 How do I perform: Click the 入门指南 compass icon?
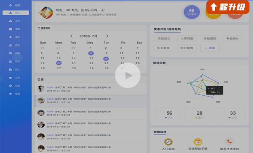[168, 142]
